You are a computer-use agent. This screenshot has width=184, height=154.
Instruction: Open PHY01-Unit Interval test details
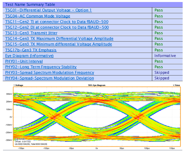click(x=24, y=61)
